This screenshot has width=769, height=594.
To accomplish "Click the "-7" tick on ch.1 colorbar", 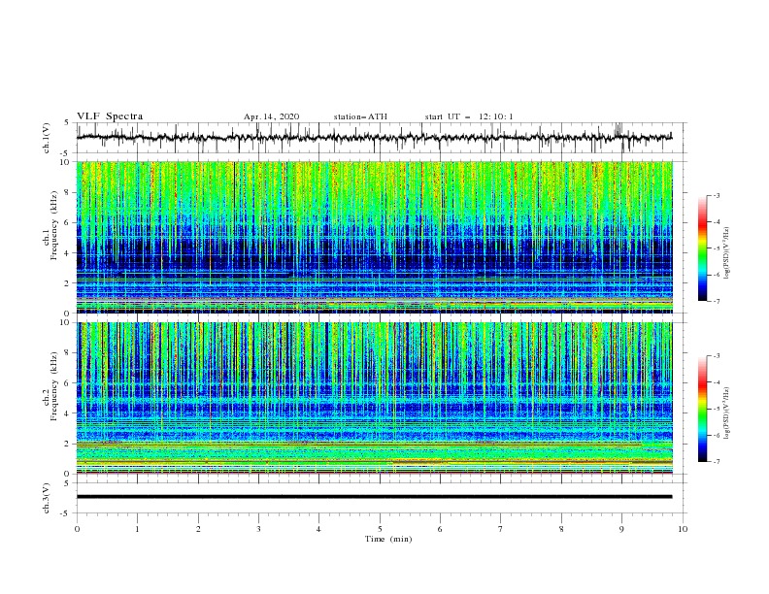I will (x=717, y=301).
